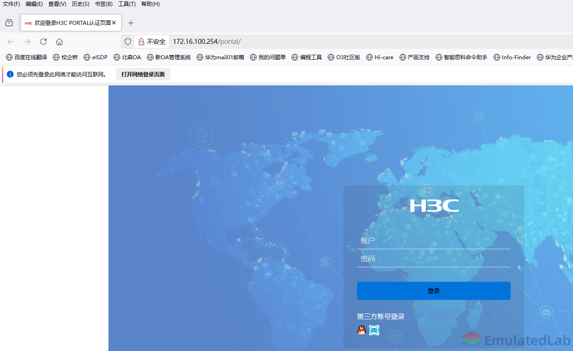Log in with the mail envelope icon
573x351 pixels.
point(374,330)
